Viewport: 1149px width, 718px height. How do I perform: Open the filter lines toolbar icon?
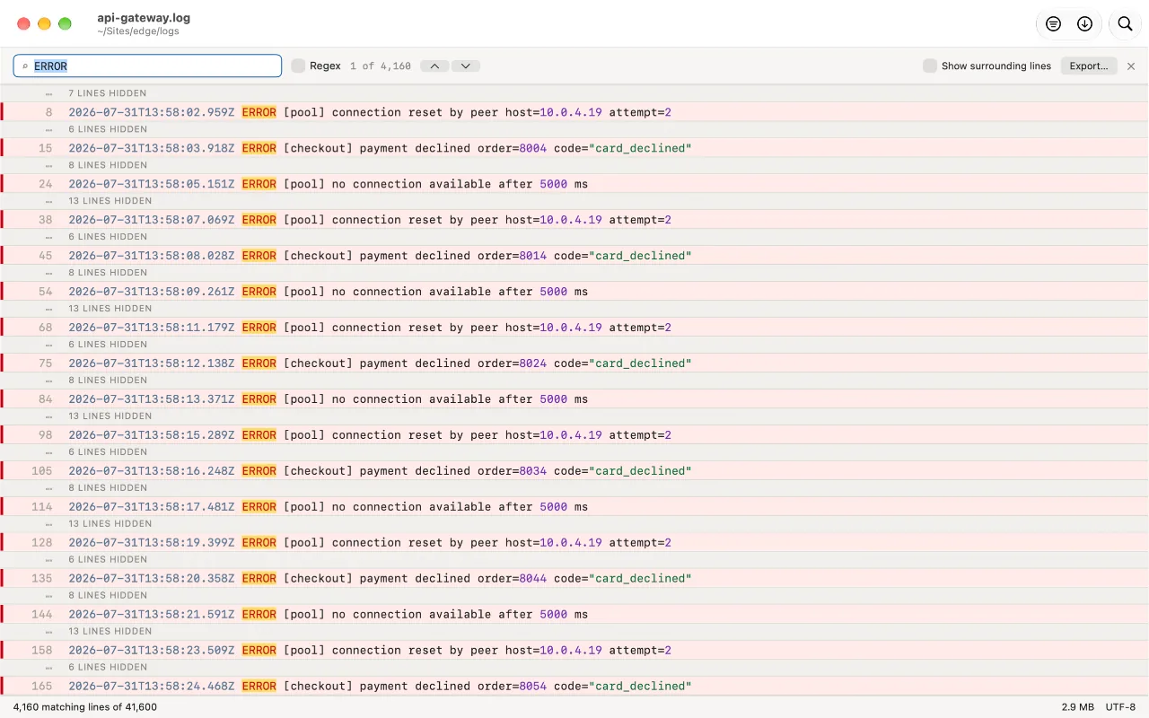coord(1053,24)
